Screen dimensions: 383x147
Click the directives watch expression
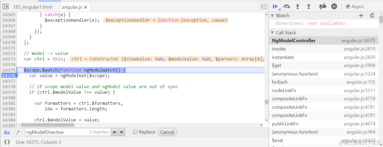311,23
